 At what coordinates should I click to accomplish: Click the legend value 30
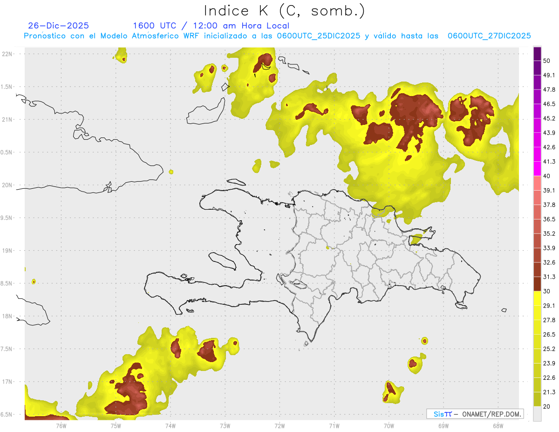547,291
